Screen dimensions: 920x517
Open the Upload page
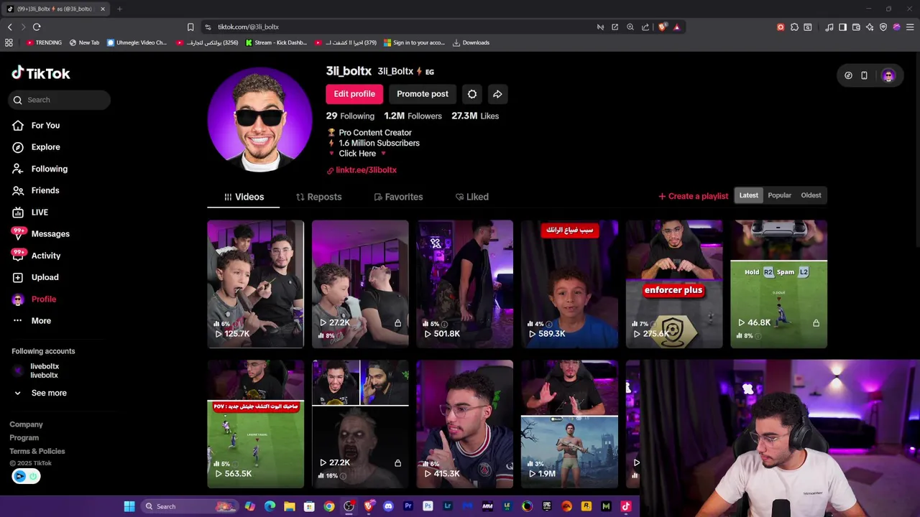point(35,277)
